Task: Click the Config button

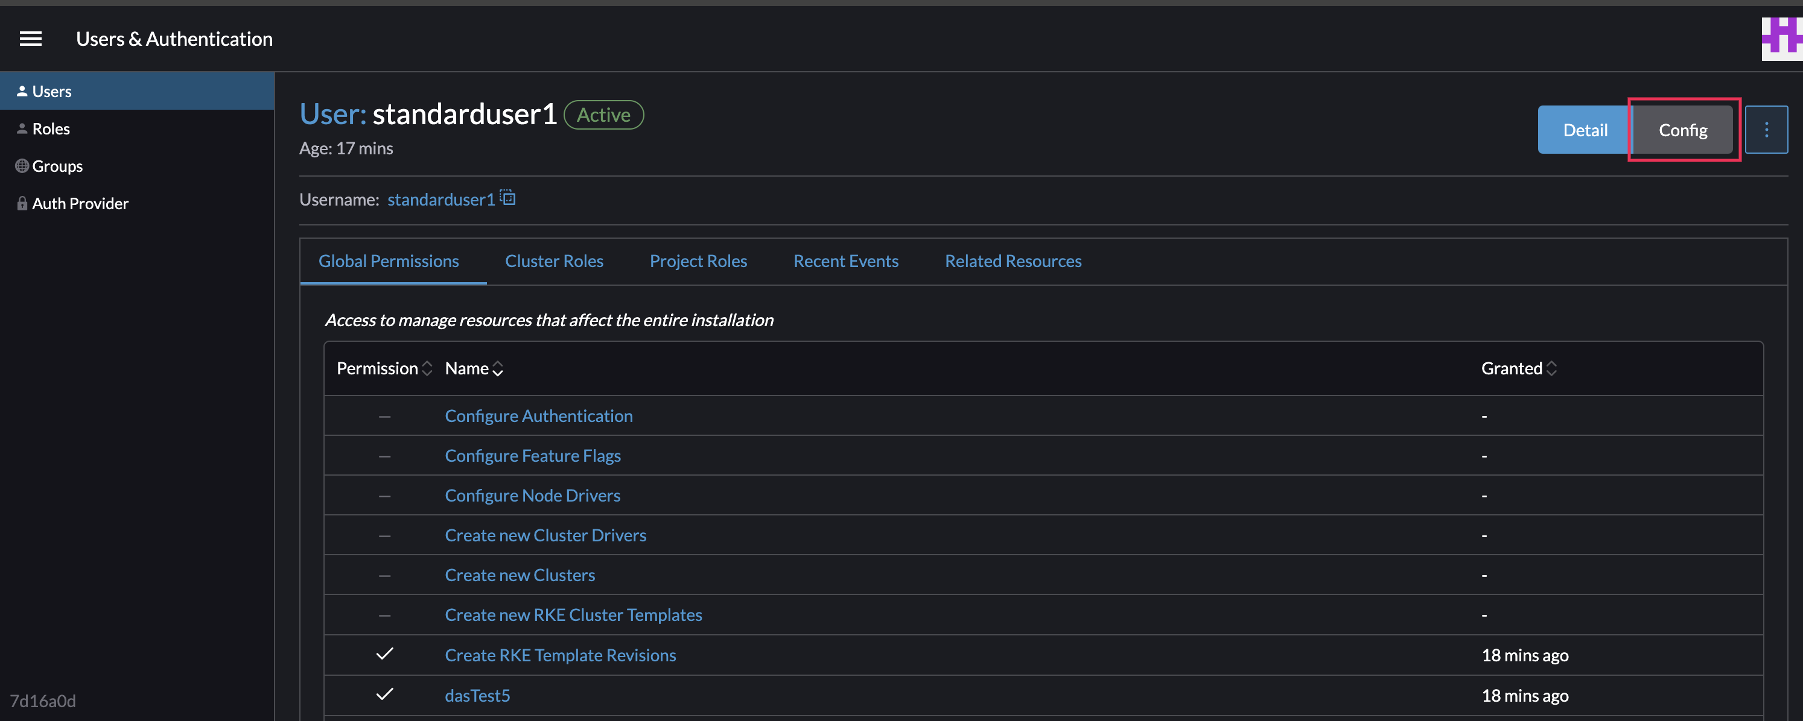Action: click(x=1682, y=130)
